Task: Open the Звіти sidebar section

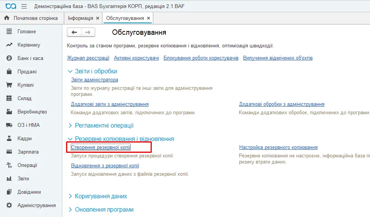Action: click(23, 178)
